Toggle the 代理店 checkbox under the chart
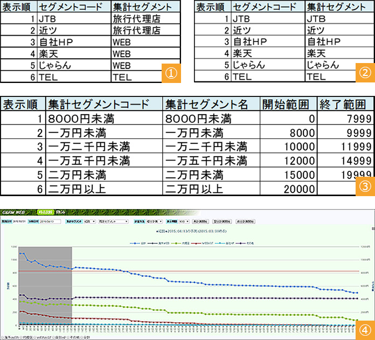 coord(21,337)
